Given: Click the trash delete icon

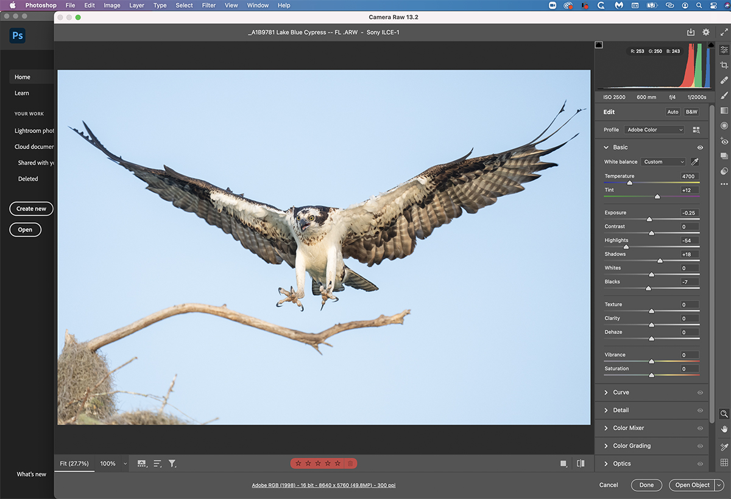Looking at the screenshot, I should pos(350,464).
